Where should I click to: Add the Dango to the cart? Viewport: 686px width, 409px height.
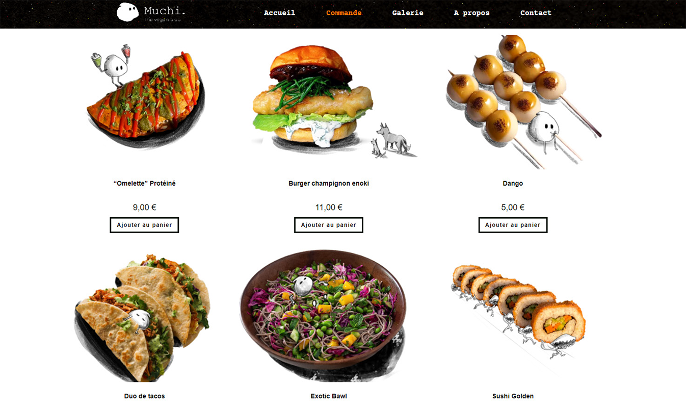[513, 225]
